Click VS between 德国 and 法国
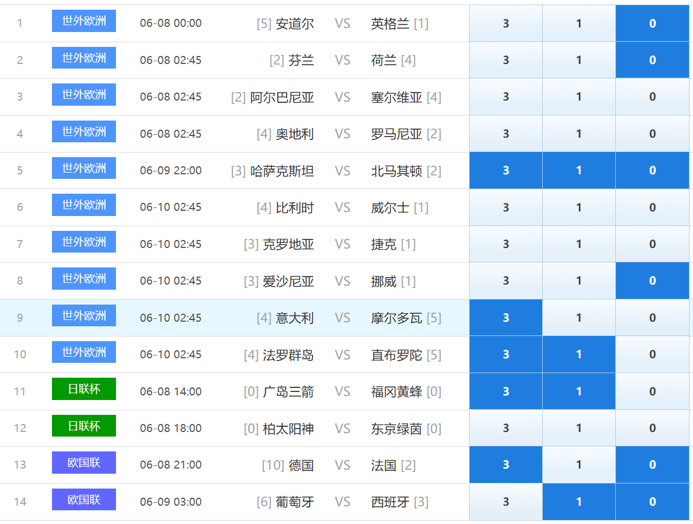 pyautogui.click(x=343, y=465)
